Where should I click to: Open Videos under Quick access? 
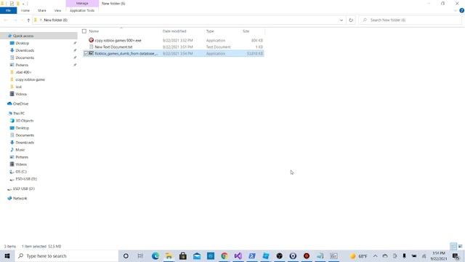21,94
